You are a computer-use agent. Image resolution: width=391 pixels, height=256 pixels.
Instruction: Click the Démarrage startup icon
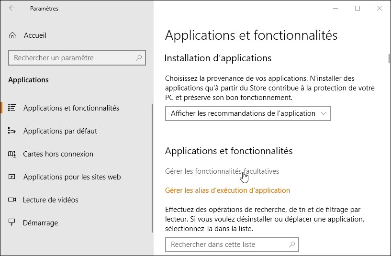tap(12, 223)
